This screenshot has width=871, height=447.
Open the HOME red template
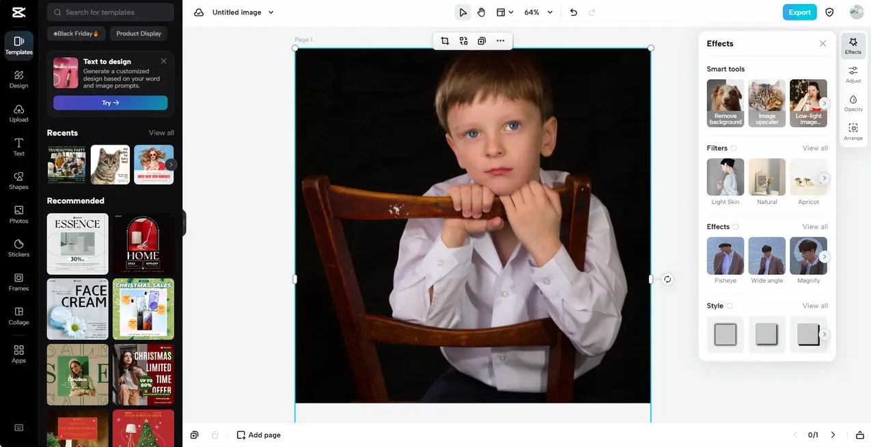point(143,244)
